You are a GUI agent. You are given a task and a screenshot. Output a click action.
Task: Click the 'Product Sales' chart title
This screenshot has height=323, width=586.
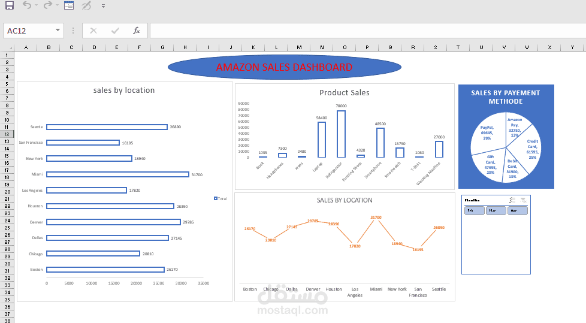(344, 93)
